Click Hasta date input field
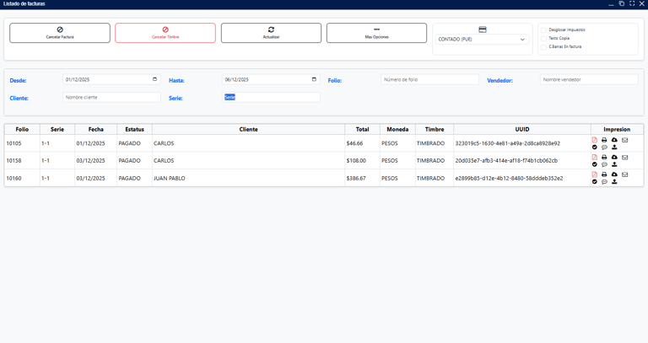This screenshot has width=648, height=343. tap(271, 80)
